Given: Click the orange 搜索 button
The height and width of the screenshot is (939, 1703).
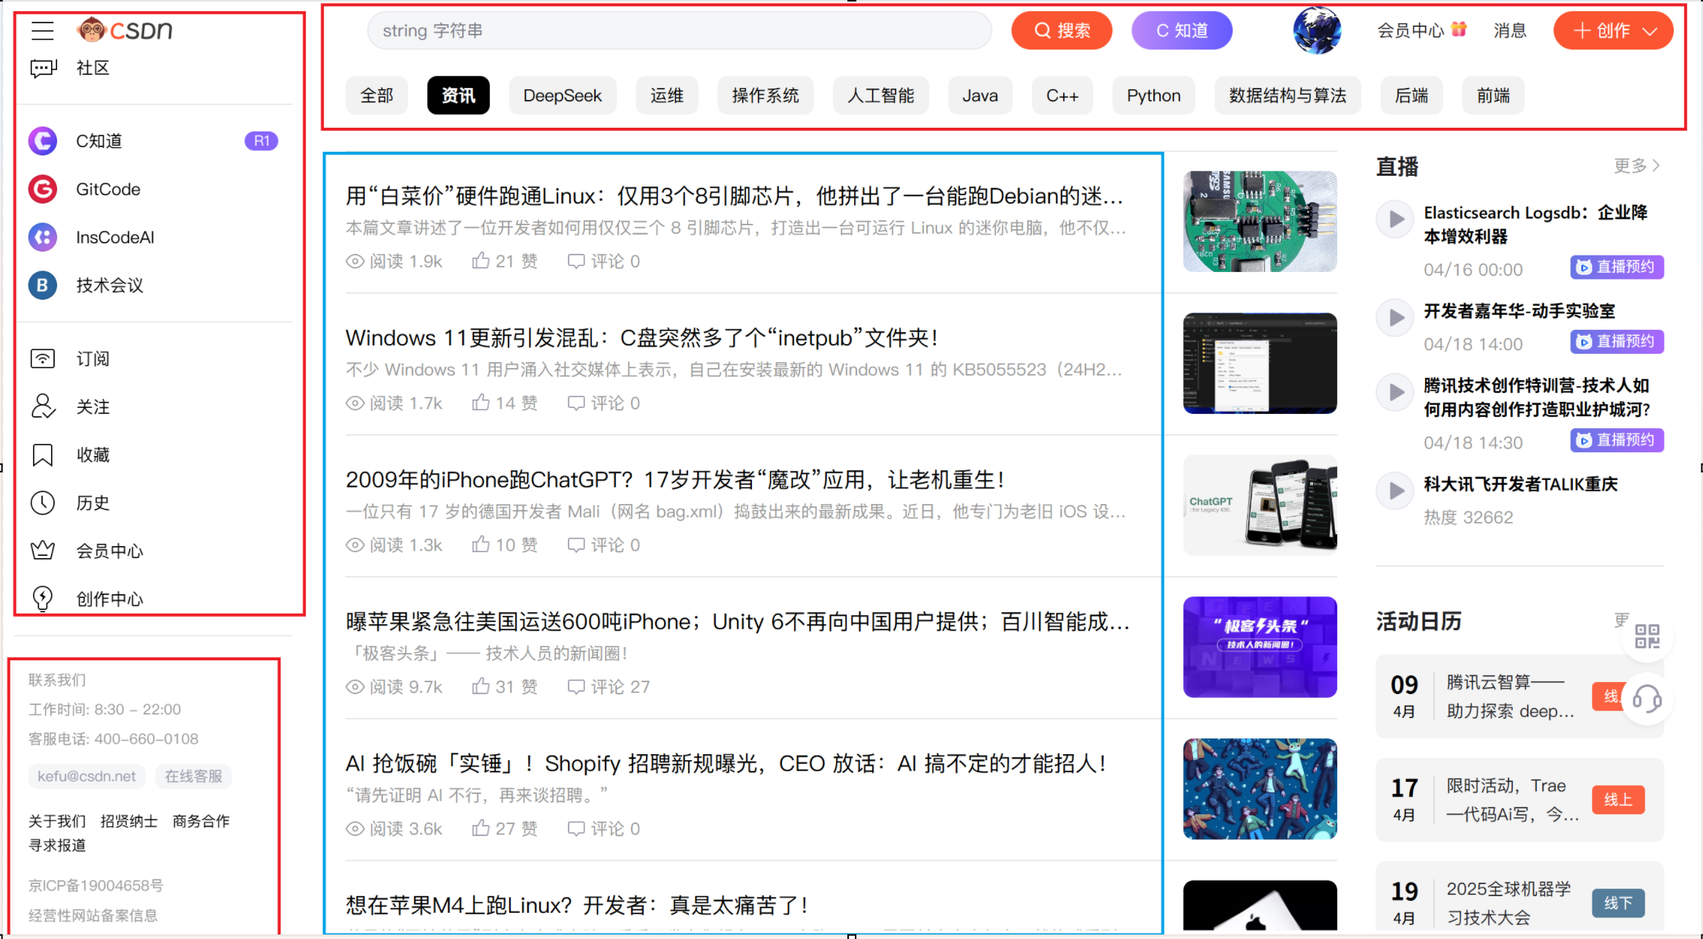Looking at the screenshot, I should point(1061,31).
